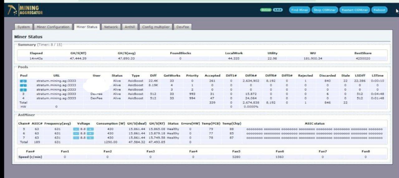Click total GH/S(ideal) 47,584.32

point(137,142)
